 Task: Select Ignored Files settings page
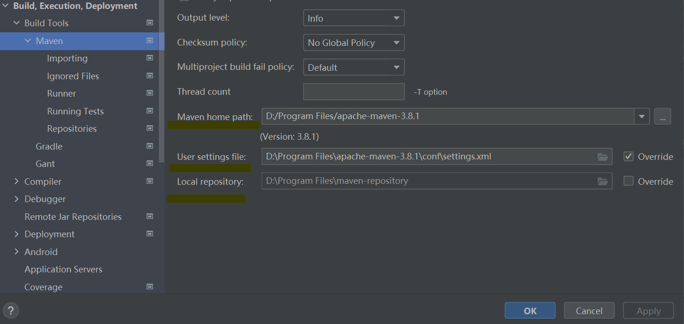point(73,76)
